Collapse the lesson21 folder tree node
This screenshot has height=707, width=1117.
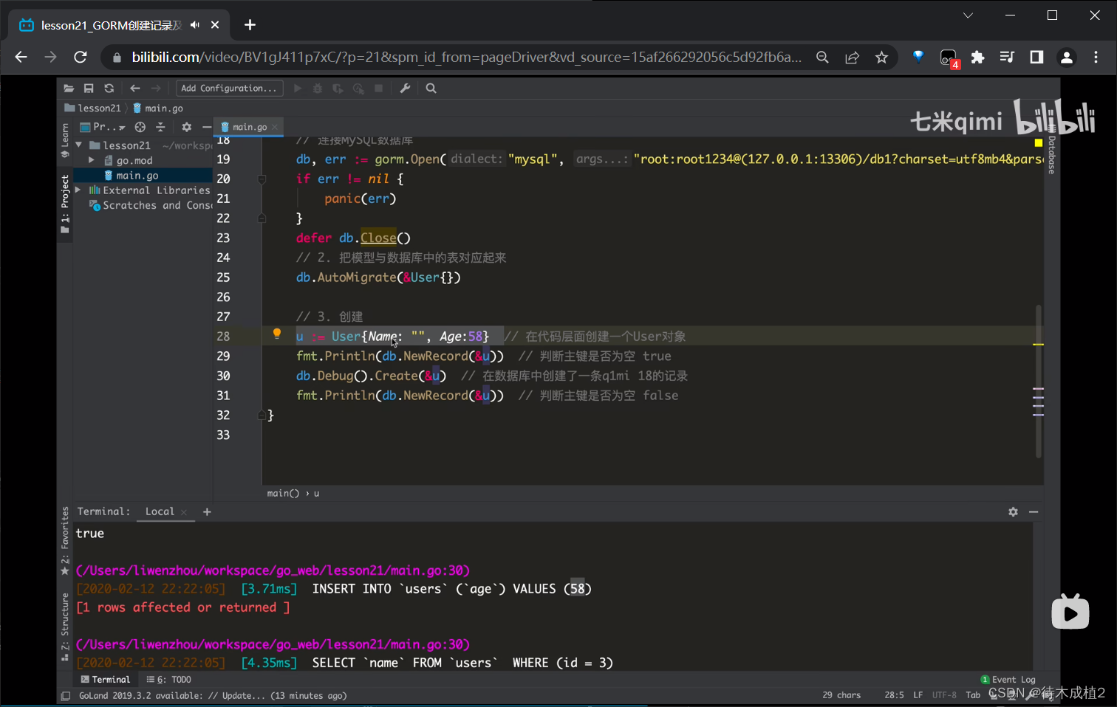pos(79,145)
